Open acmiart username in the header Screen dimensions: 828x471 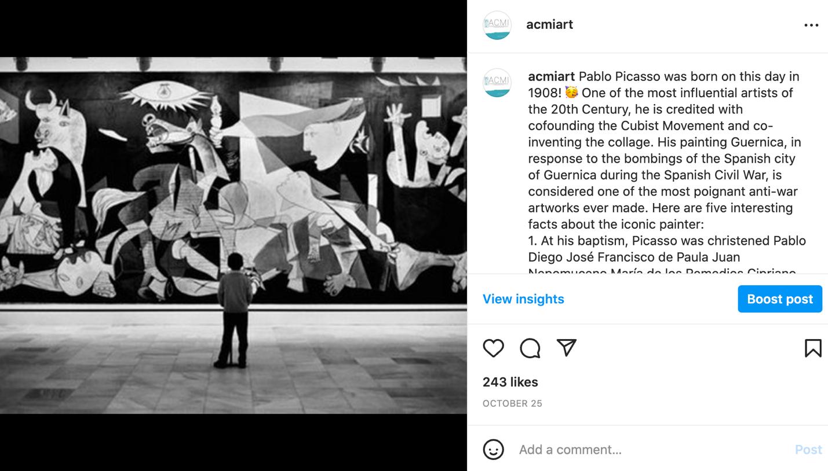tap(549, 24)
